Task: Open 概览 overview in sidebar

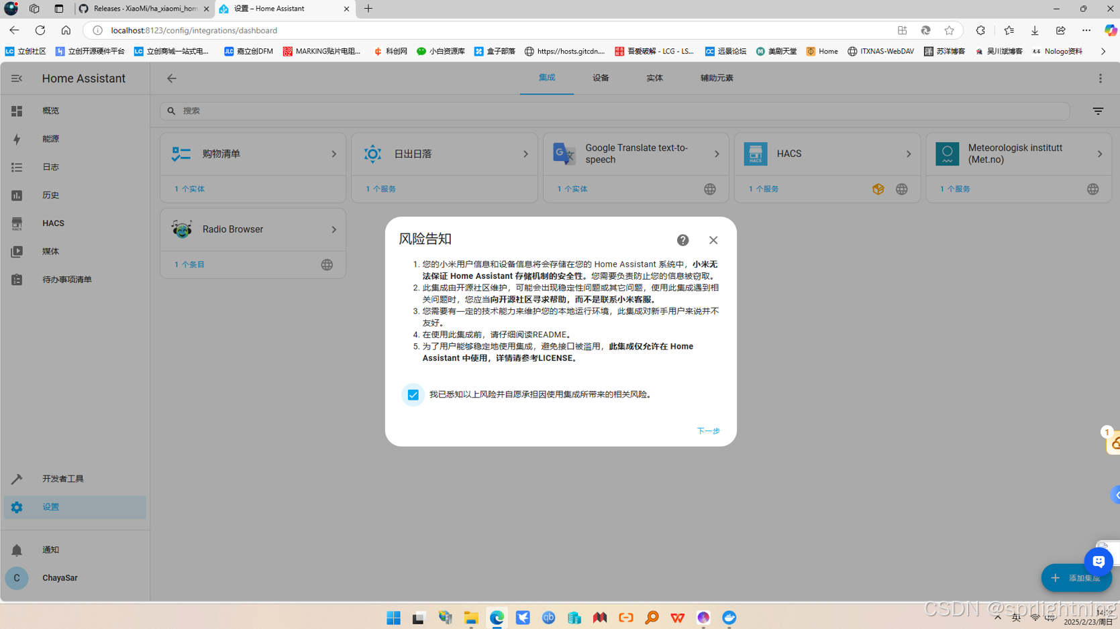Action: point(75,111)
